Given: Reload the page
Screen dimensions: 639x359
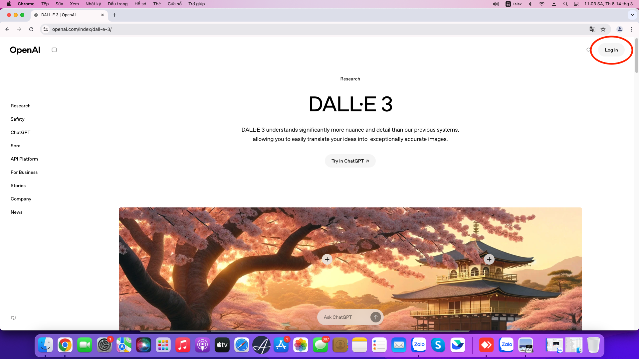Looking at the screenshot, I should (31, 29).
